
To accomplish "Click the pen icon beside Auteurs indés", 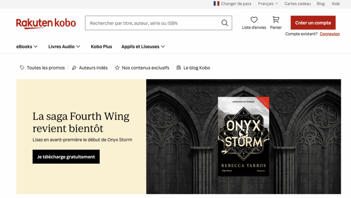I will 74,68.
